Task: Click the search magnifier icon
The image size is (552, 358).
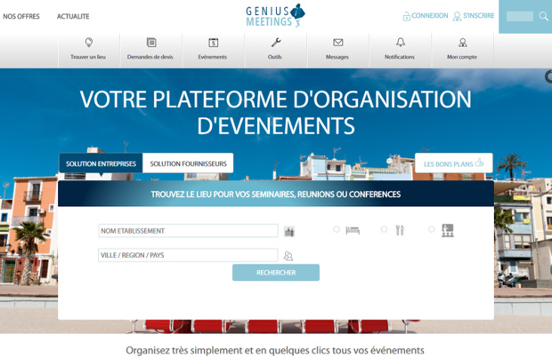Action: 544,16
